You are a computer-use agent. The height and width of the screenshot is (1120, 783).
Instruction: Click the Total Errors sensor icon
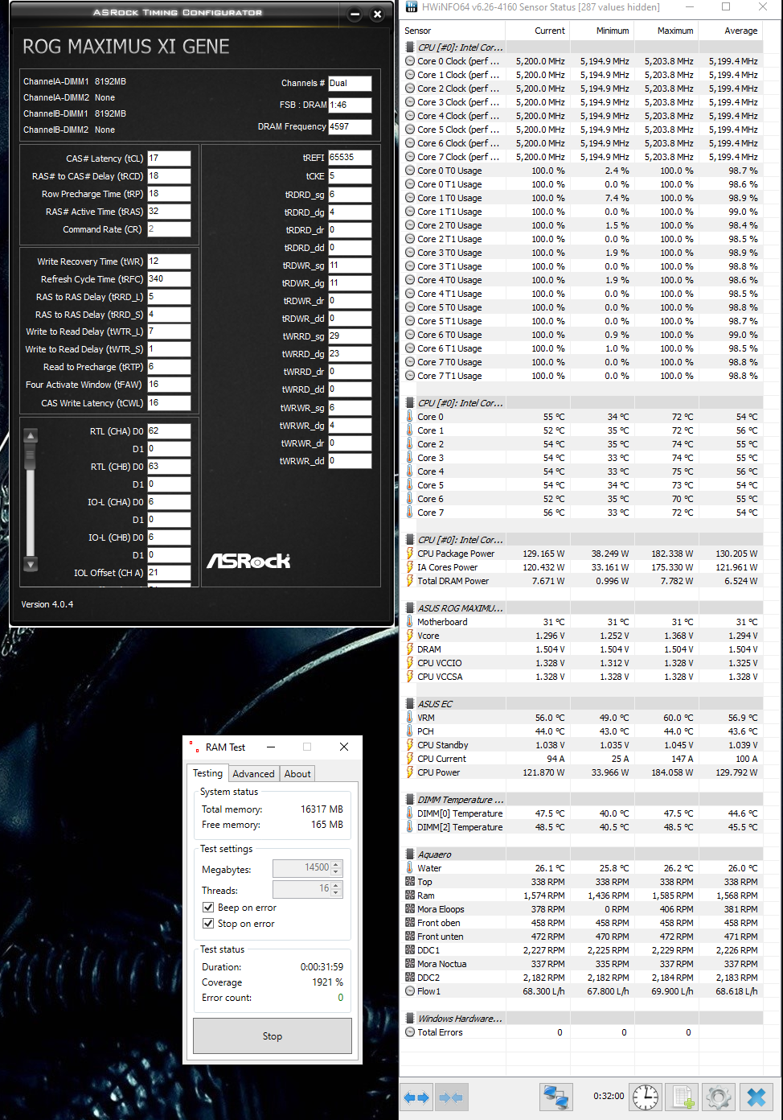click(x=410, y=1032)
